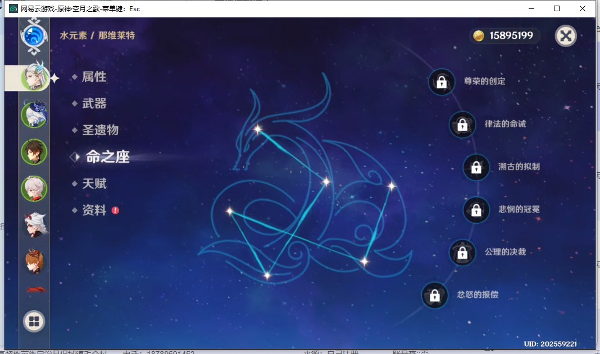Open the four-square character grid button

click(34, 321)
